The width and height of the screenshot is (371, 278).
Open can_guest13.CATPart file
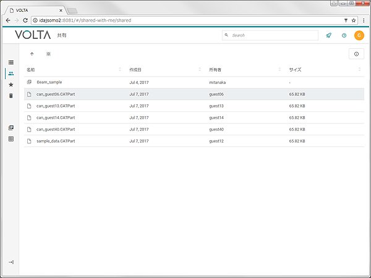(56, 106)
